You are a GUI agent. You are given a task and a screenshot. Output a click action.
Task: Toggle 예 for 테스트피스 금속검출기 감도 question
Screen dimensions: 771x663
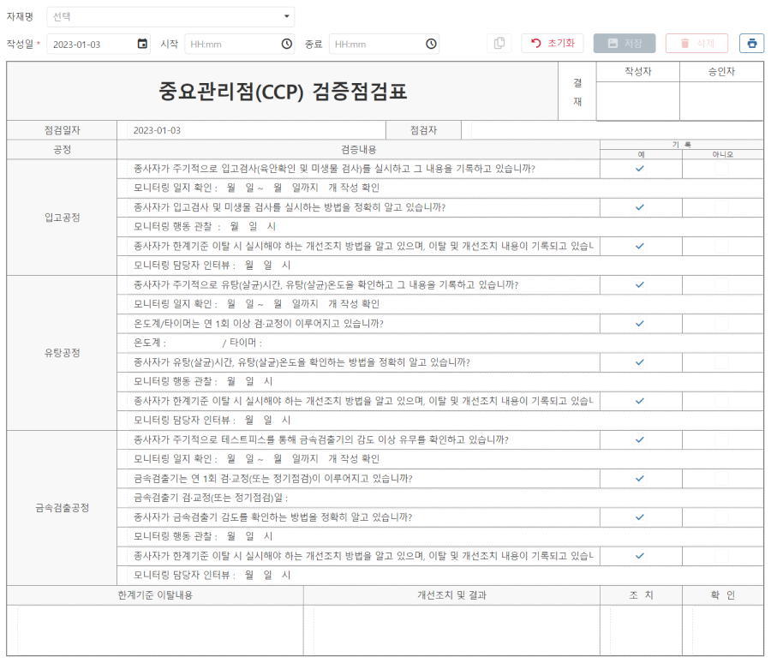tap(640, 439)
